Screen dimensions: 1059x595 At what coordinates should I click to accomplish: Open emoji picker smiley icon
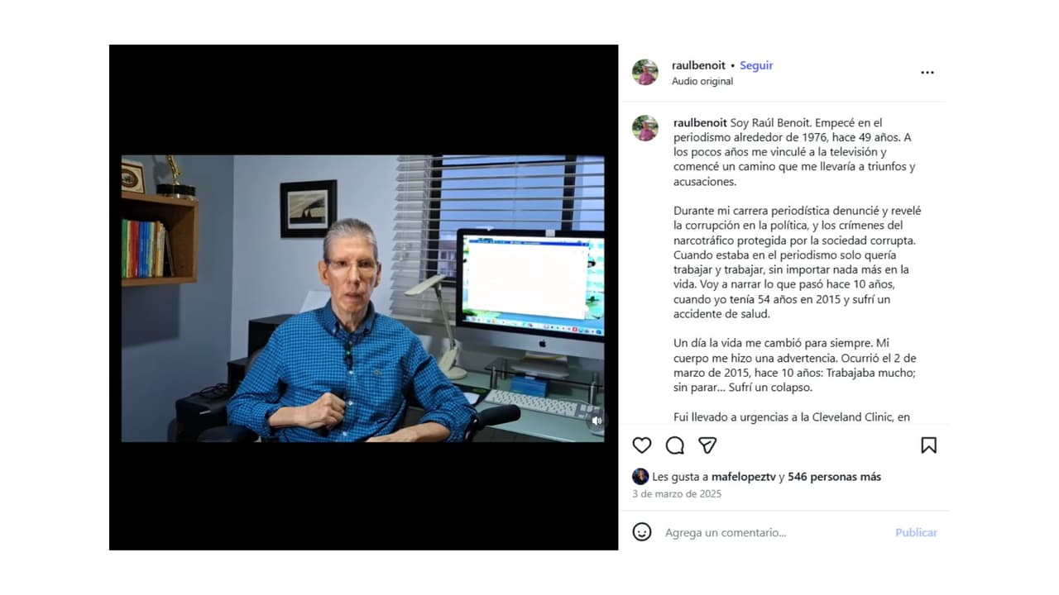point(642,532)
